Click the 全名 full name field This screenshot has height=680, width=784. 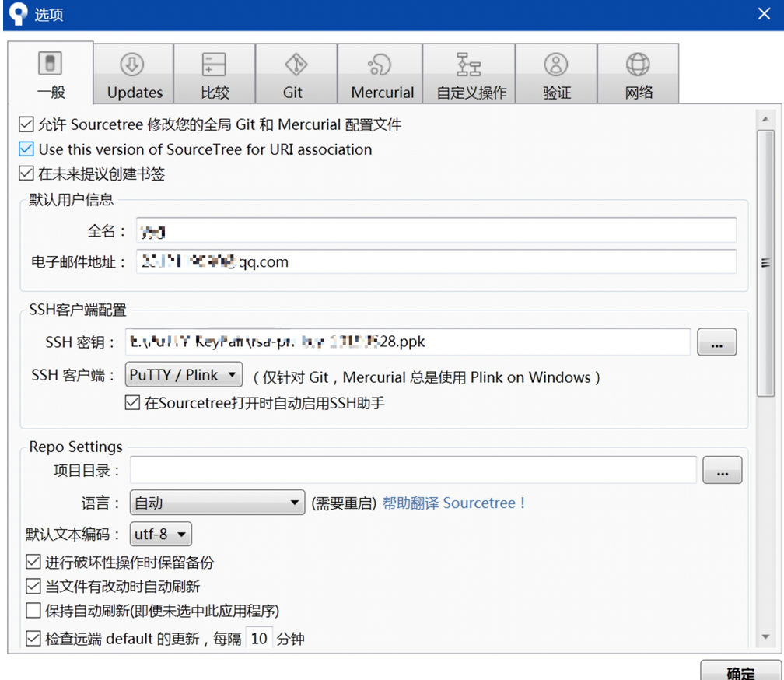click(436, 230)
